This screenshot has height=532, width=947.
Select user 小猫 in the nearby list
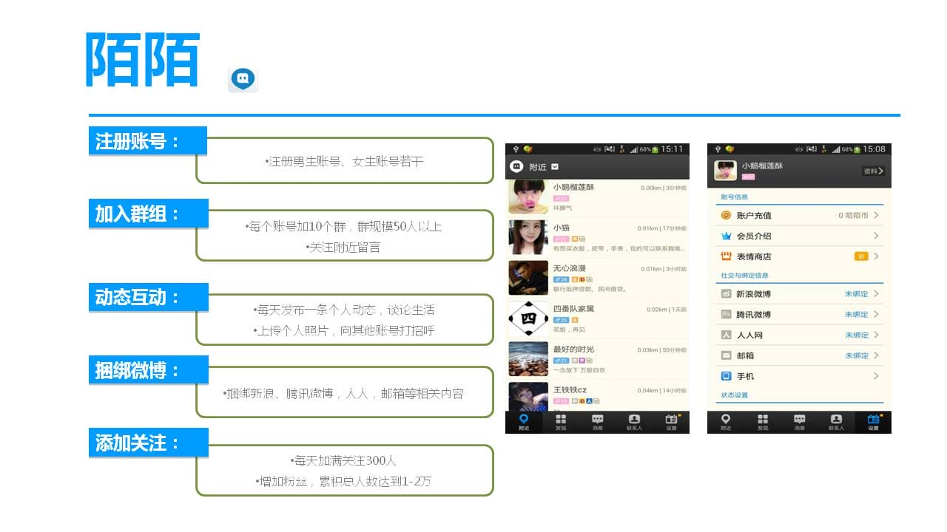click(x=598, y=237)
